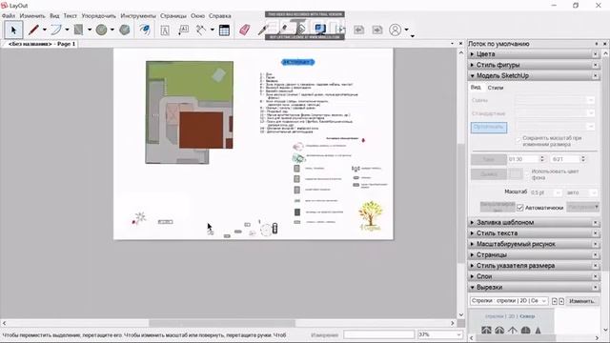The image size is (610, 343).
Task: Open Circle tool variants dropdown arrow
Action: [x=112, y=30]
